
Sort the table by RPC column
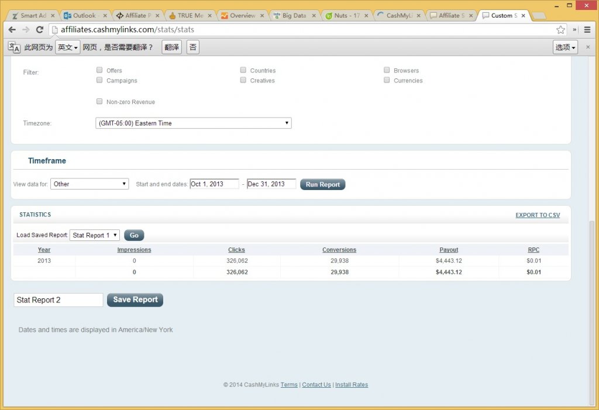point(533,250)
